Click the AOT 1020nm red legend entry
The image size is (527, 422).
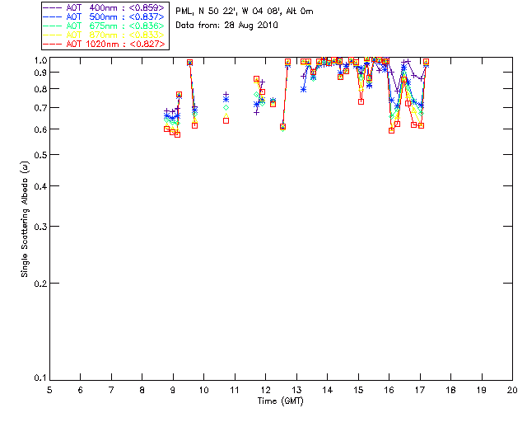pyautogui.click(x=105, y=44)
